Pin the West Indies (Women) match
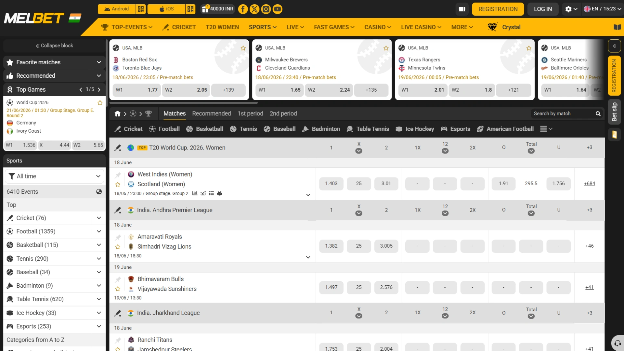The image size is (624, 351). 118,175
